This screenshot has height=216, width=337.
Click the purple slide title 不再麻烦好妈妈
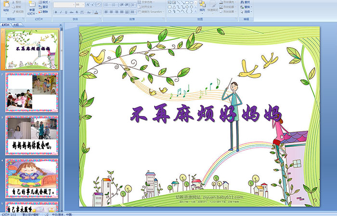tap(206, 114)
